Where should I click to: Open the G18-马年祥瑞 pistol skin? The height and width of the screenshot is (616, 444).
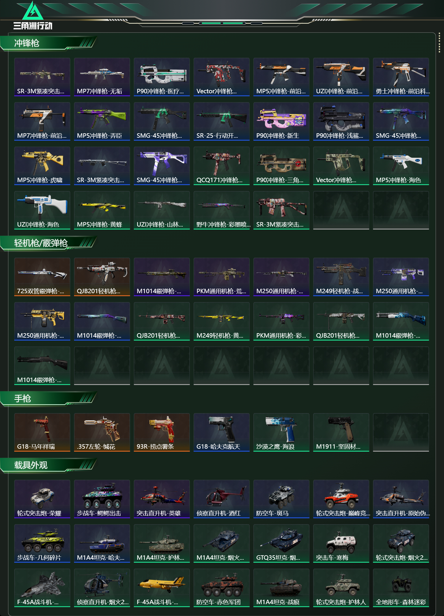pyautogui.click(x=42, y=432)
